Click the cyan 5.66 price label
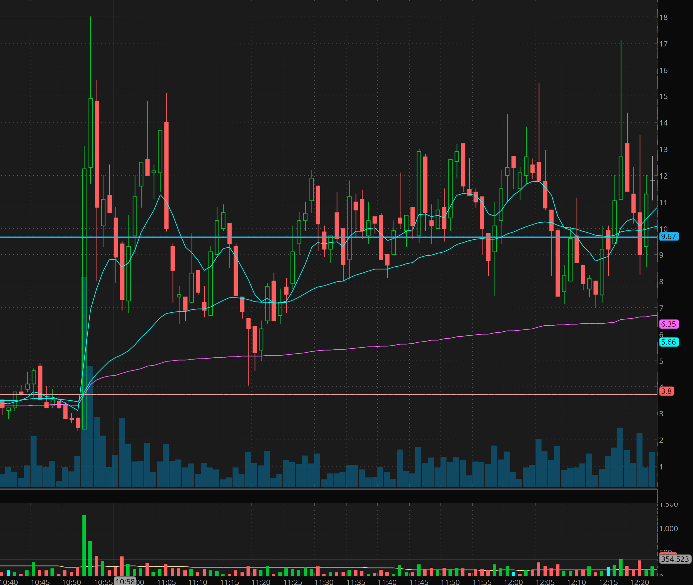 tap(668, 342)
